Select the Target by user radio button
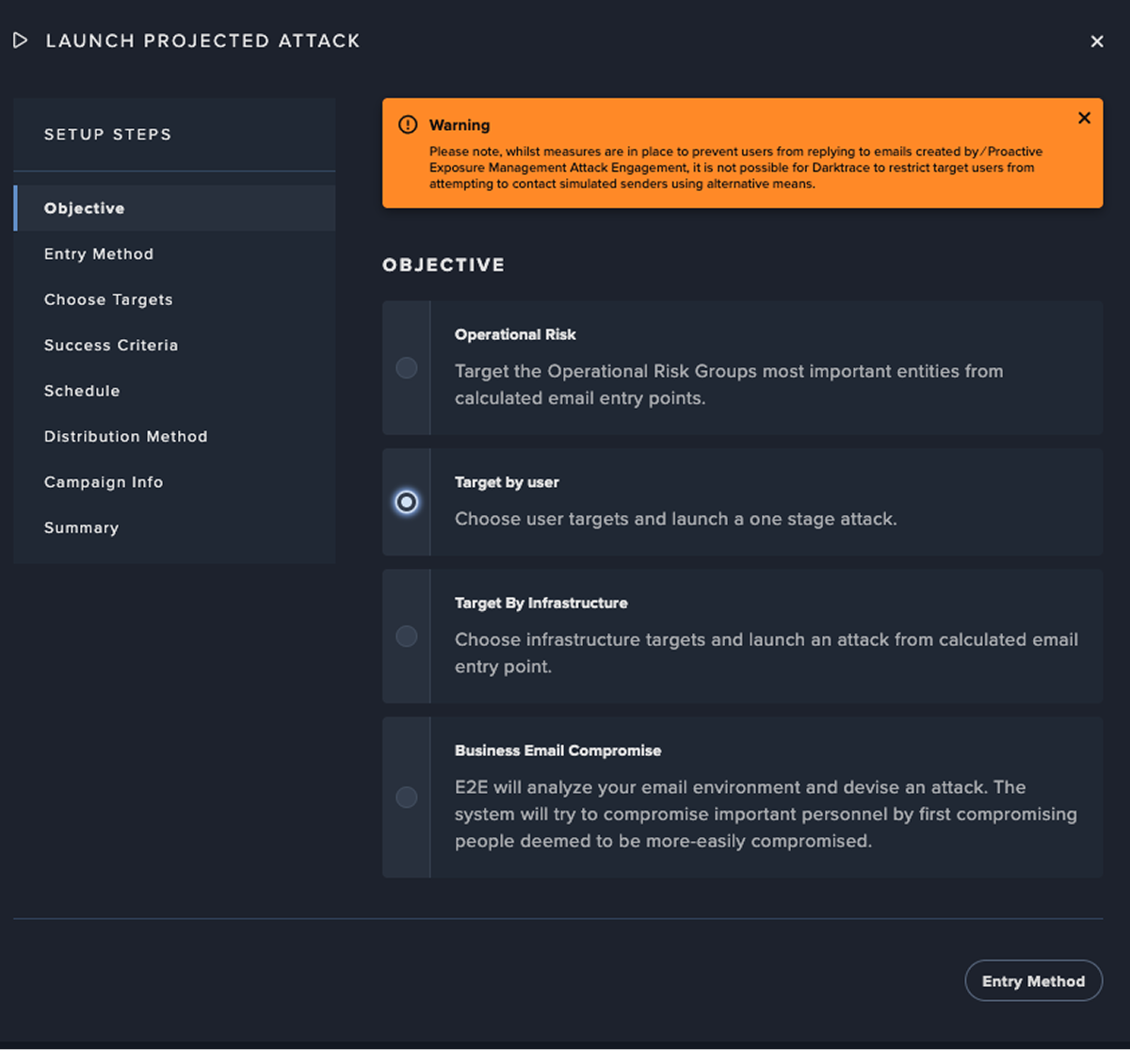The height and width of the screenshot is (1050, 1130). point(407,502)
